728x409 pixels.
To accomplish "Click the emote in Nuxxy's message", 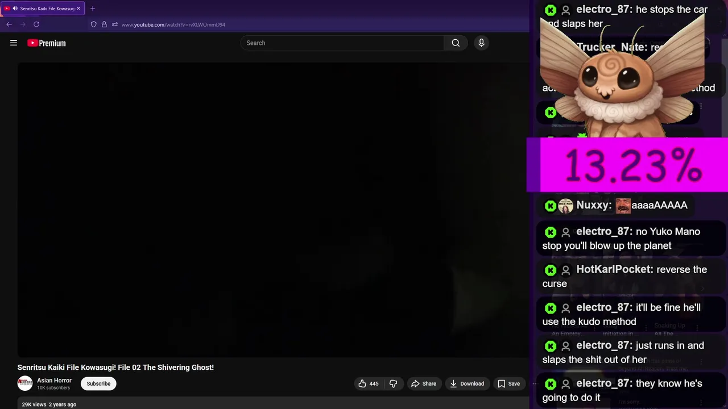I will tap(623, 206).
